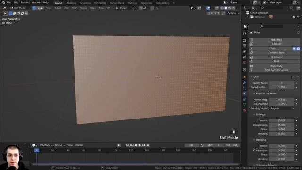Open Global transform orientation dropdown

pos(123,8)
